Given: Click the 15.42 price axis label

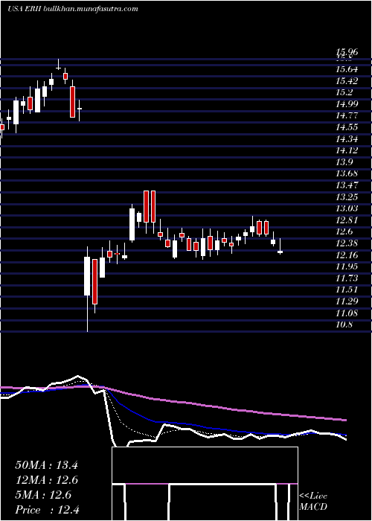Looking at the screenshot, I should (347, 81).
